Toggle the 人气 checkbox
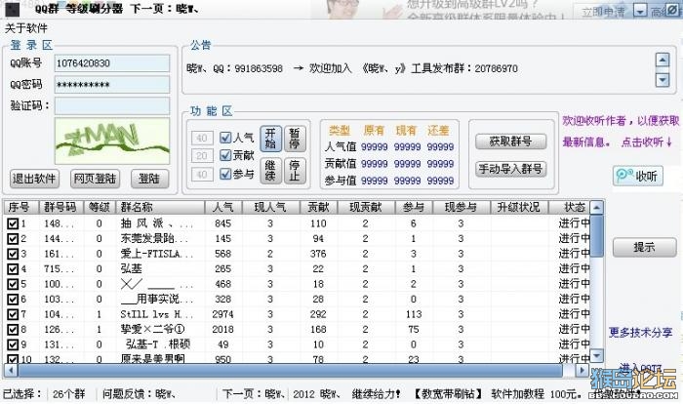 click(225, 138)
